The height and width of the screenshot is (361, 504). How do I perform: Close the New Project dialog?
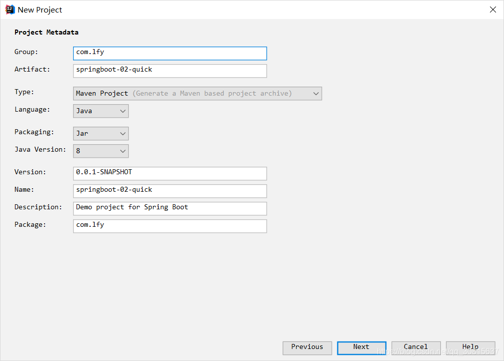click(493, 10)
